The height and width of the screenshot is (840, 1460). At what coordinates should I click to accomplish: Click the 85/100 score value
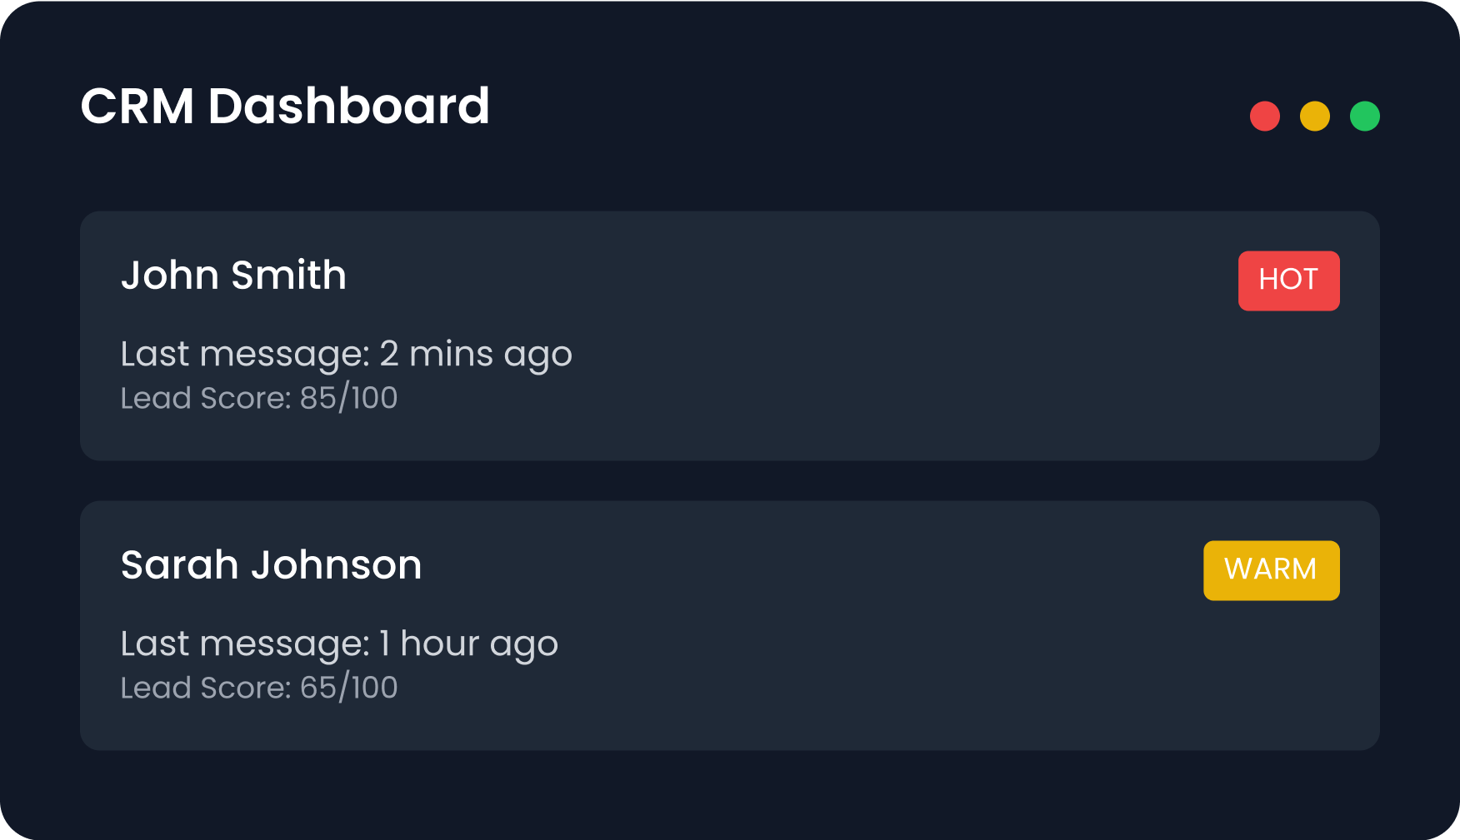tap(348, 398)
